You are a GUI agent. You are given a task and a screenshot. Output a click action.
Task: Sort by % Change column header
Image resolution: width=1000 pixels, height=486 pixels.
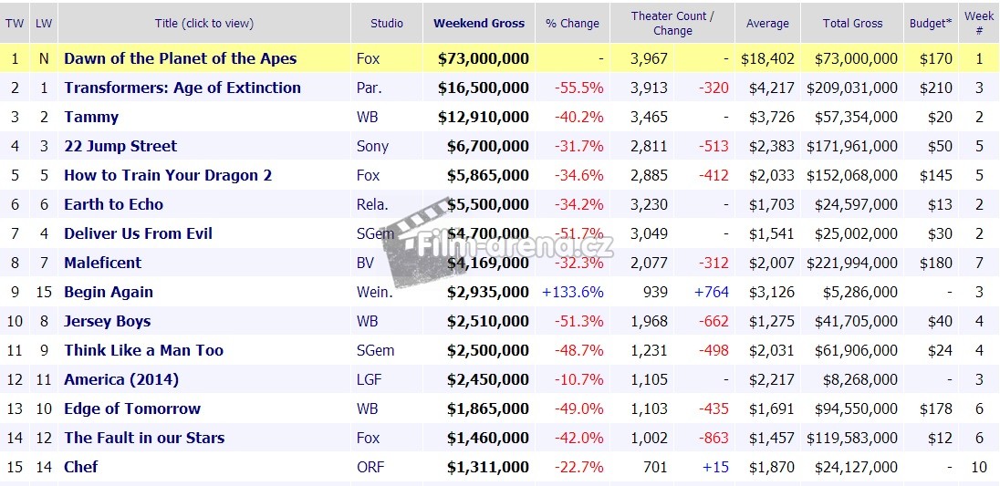pos(572,23)
